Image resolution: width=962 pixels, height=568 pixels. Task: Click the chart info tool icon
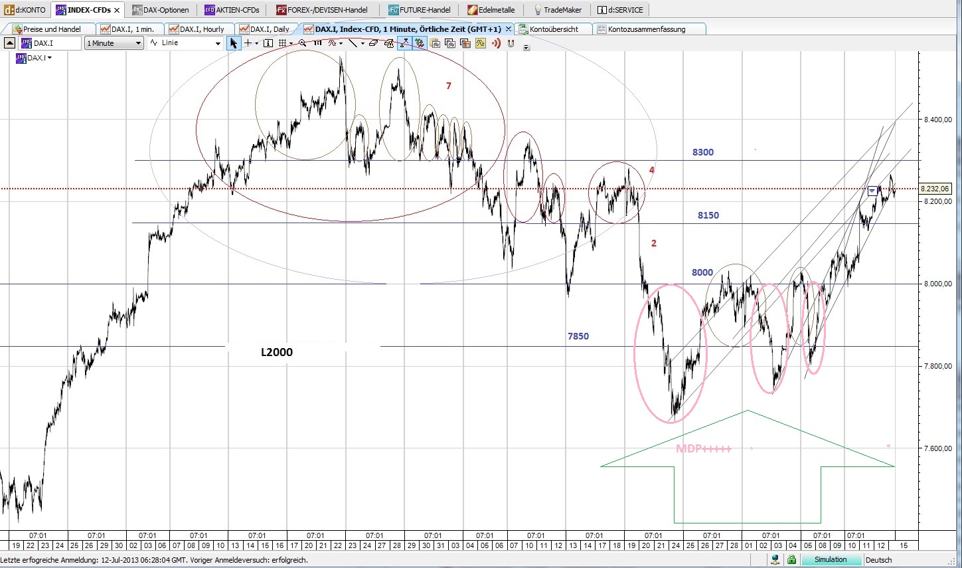(268, 44)
